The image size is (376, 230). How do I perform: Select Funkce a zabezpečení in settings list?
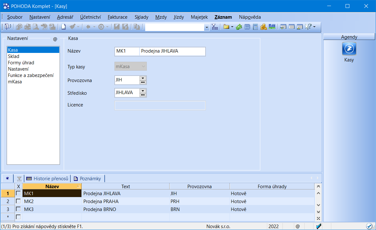click(33, 75)
